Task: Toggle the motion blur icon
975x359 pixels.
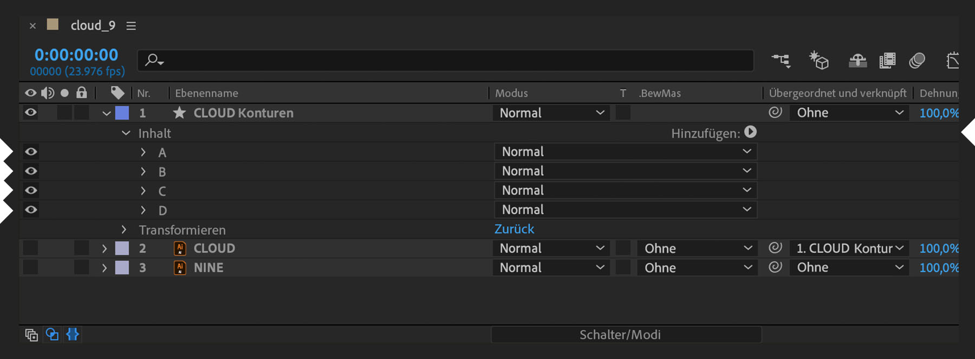Action: coord(916,60)
